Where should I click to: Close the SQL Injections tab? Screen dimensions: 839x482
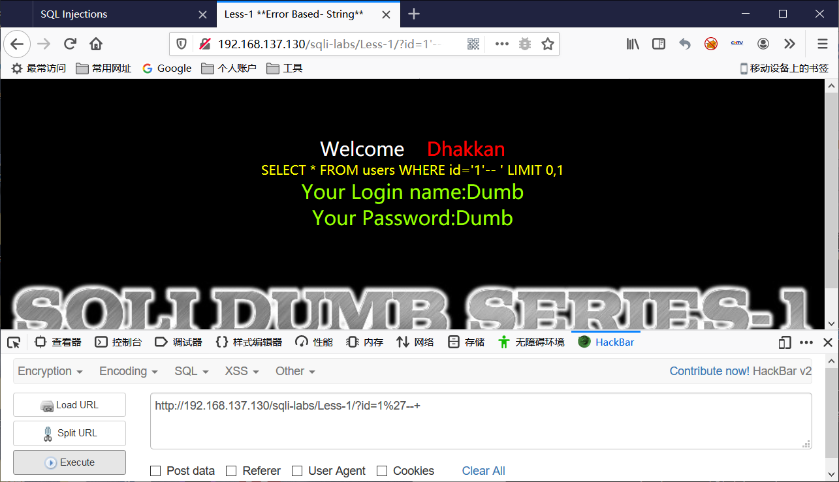203,14
